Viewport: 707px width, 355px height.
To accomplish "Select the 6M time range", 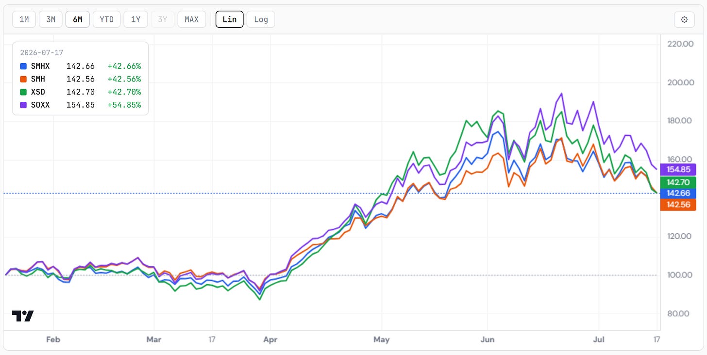I will click(x=78, y=19).
